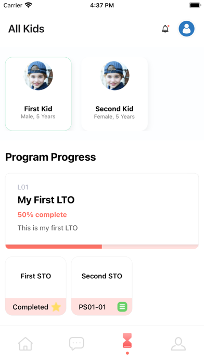The width and height of the screenshot is (204, 362).
Task: Open the profile person tab icon
Action: tap(178, 344)
